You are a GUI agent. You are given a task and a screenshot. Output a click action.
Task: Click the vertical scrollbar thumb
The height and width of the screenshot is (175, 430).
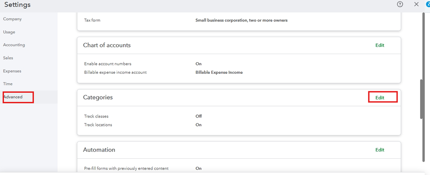422,99
